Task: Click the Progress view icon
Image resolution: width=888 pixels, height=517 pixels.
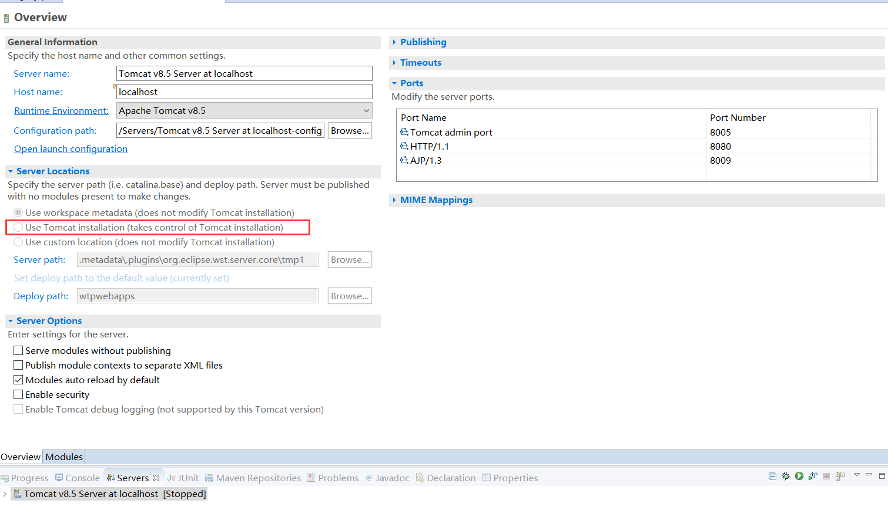Action: coord(5,478)
